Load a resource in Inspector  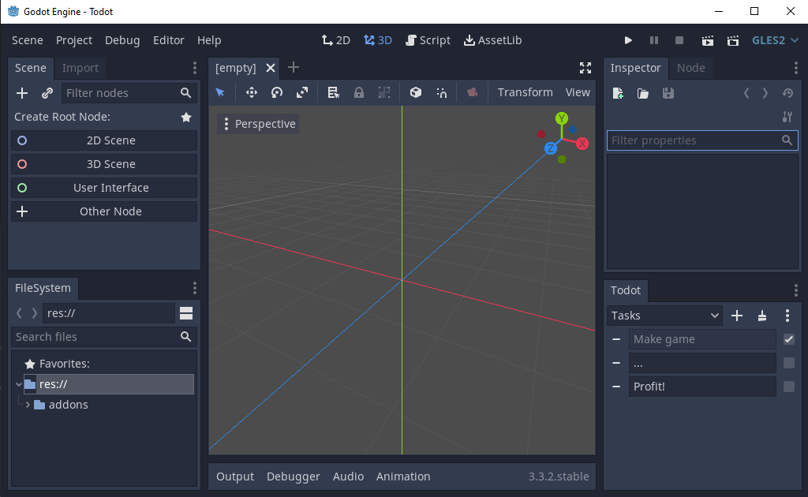[642, 93]
